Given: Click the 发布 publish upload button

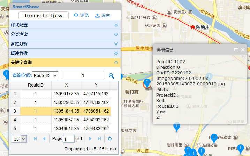Looking at the screenshot, I should [x=103, y=15].
